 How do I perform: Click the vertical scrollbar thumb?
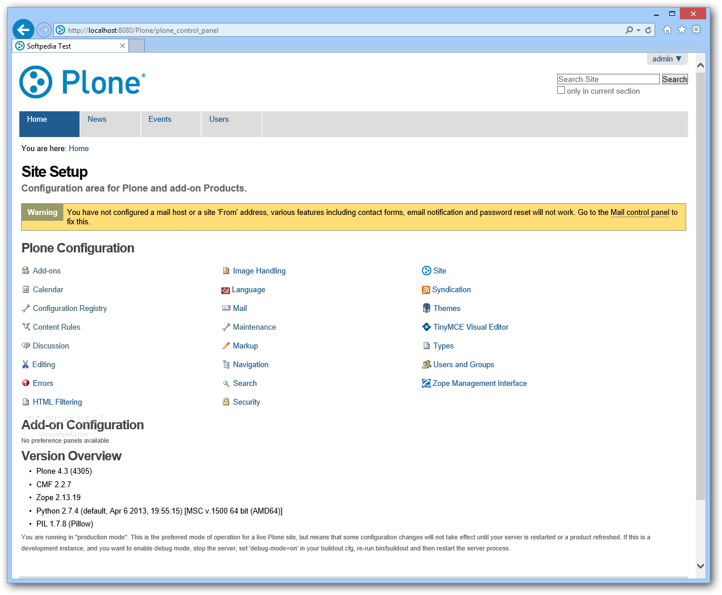click(x=700, y=286)
